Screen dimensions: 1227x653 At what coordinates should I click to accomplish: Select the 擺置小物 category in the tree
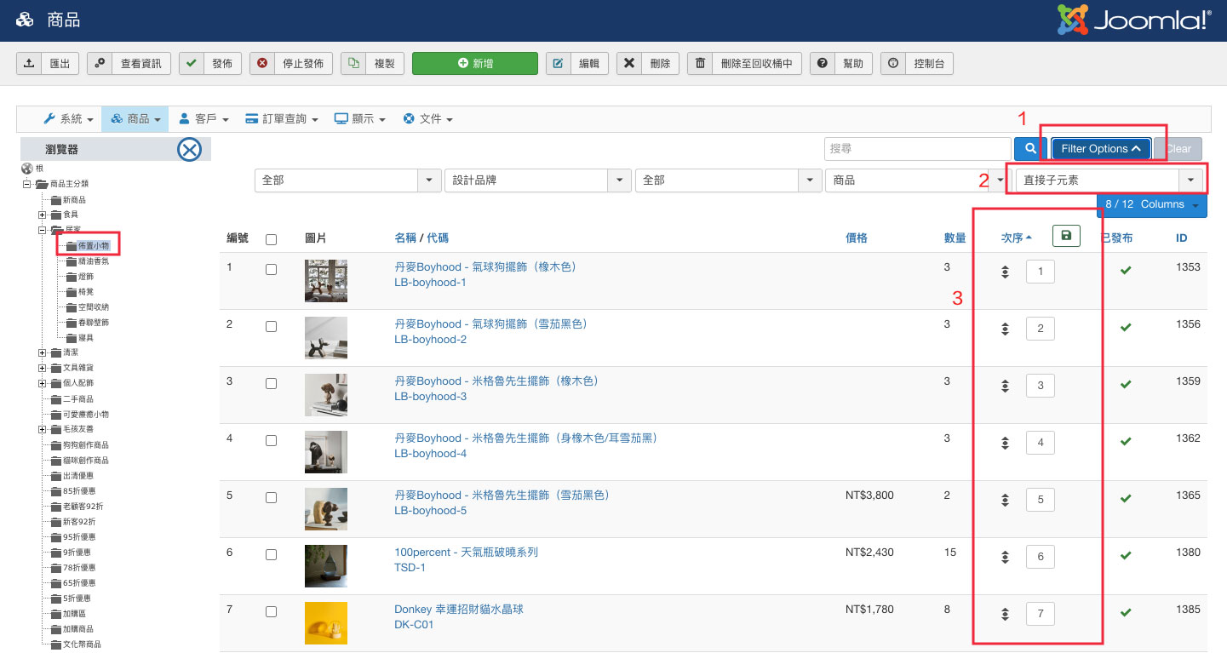point(95,245)
